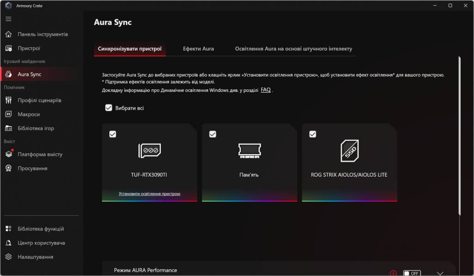This screenshot has height=276, width=474.
Task: Click the Налаштування gear icon
Action: point(8,257)
